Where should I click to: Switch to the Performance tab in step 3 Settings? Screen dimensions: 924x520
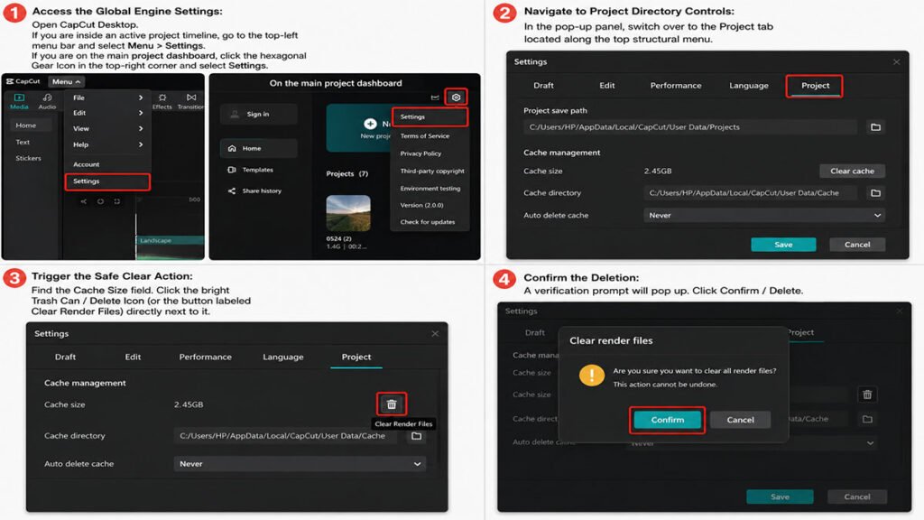click(205, 357)
